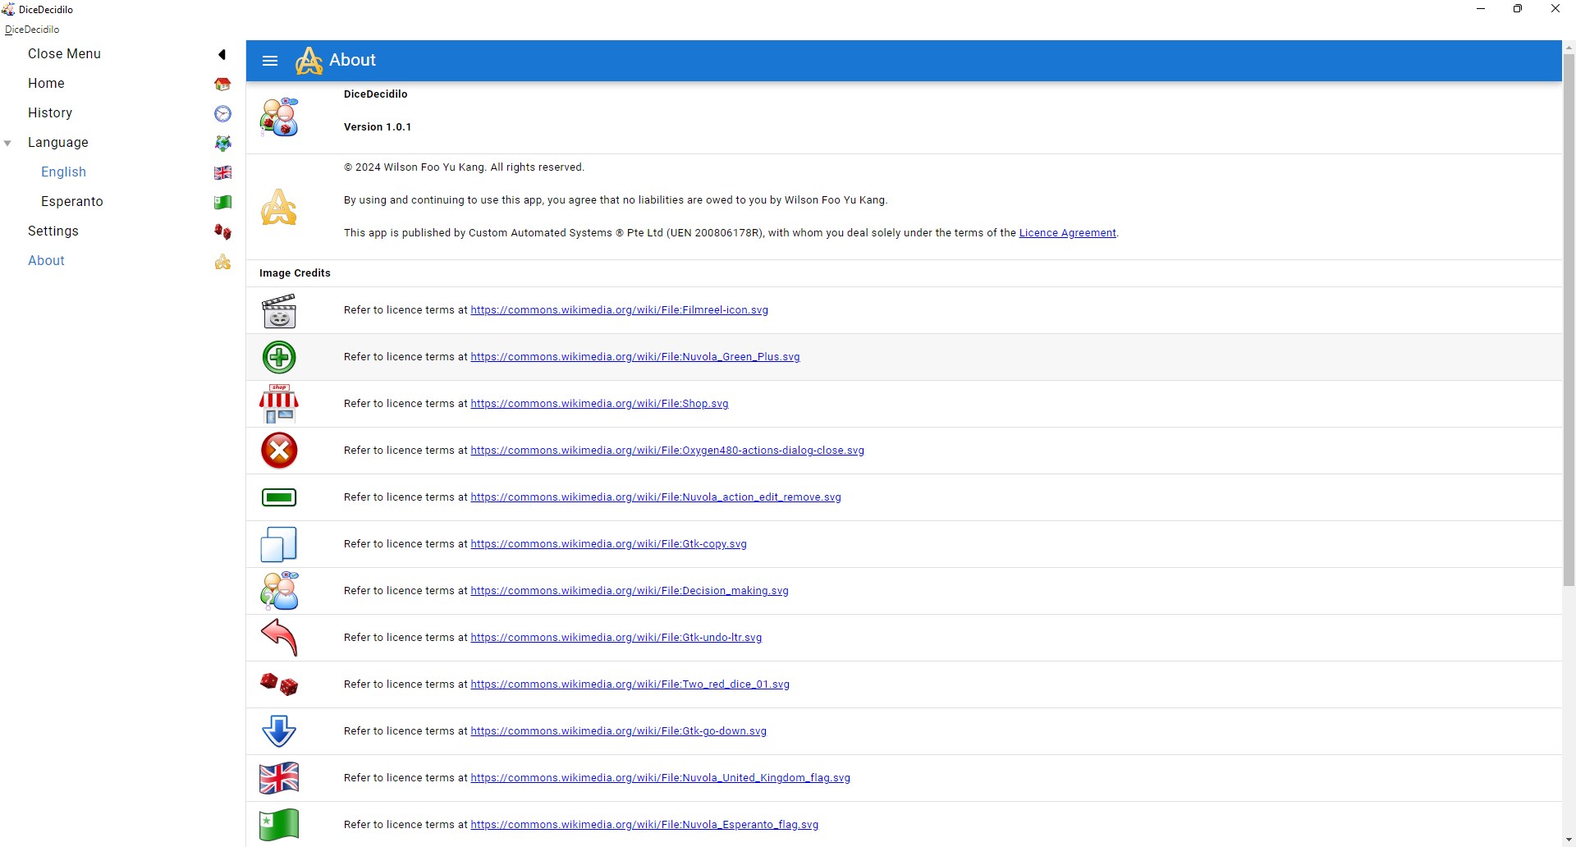Click the UK flag icon next to English

pyautogui.click(x=222, y=172)
